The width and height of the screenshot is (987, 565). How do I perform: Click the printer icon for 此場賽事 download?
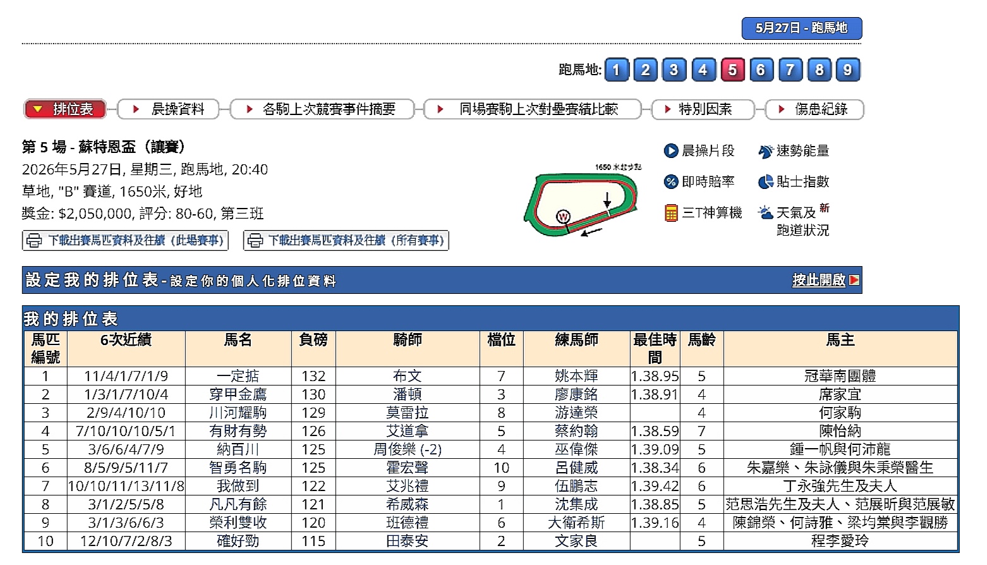click(x=34, y=241)
